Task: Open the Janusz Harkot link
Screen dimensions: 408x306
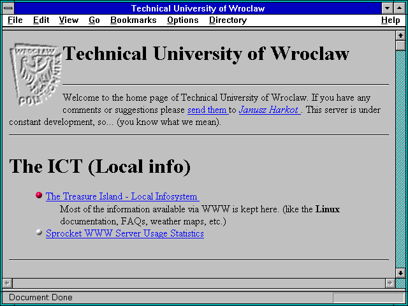Action: point(269,110)
